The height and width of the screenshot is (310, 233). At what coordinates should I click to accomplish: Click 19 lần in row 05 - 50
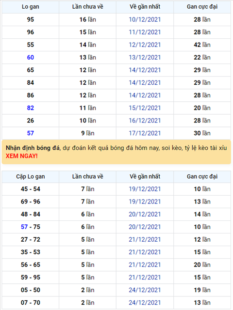202,290
